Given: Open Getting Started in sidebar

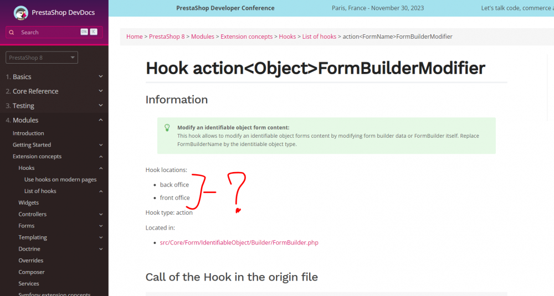Looking at the screenshot, I should point(32,144).
